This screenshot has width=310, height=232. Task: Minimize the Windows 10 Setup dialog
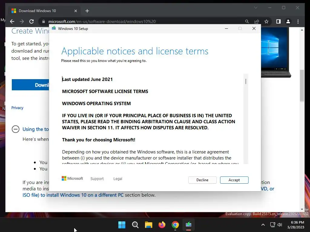pos(226,29)
